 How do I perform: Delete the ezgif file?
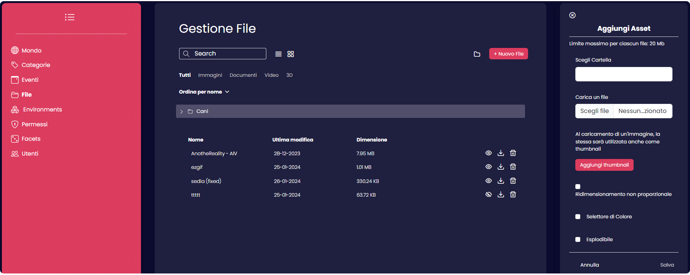513,167
